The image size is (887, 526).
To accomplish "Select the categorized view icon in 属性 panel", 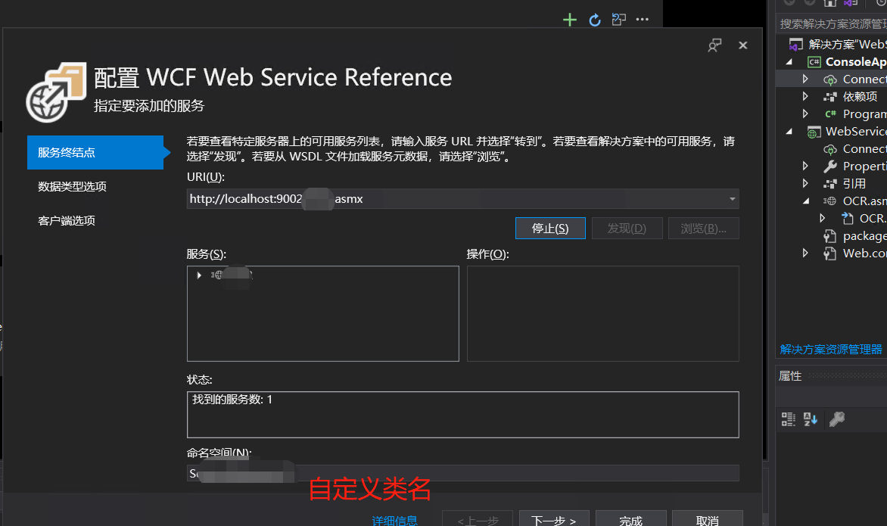I will [x=788, y=419].
